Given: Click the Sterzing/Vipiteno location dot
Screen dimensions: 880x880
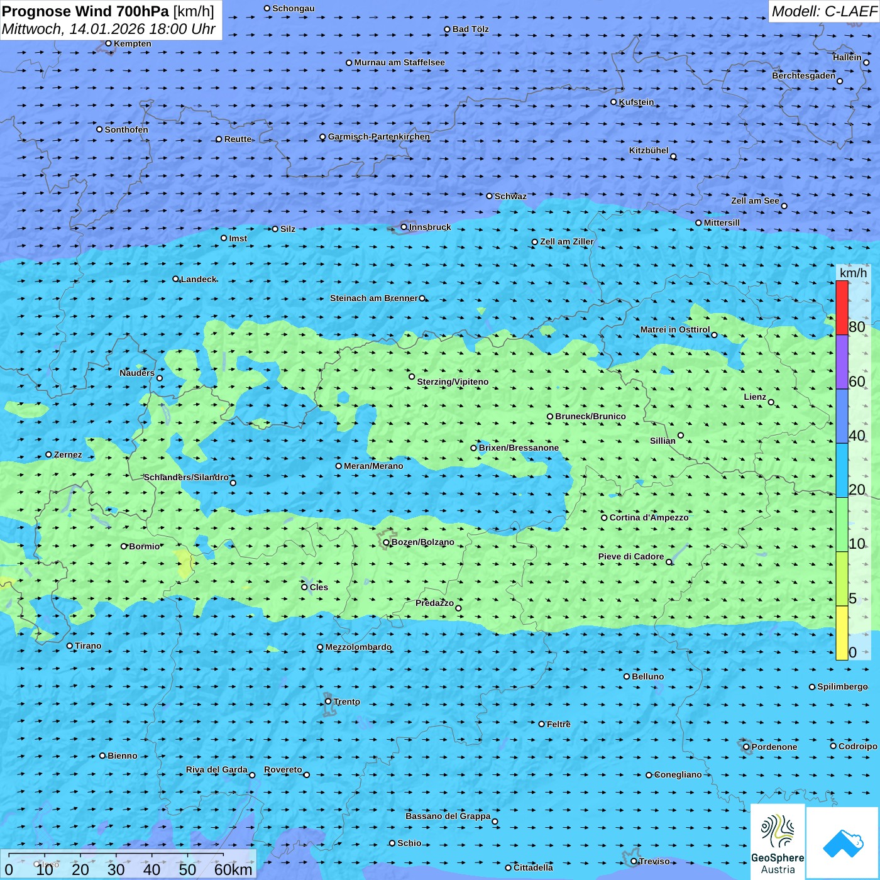Looking at the screenshot, I should (x=412, y=377).
